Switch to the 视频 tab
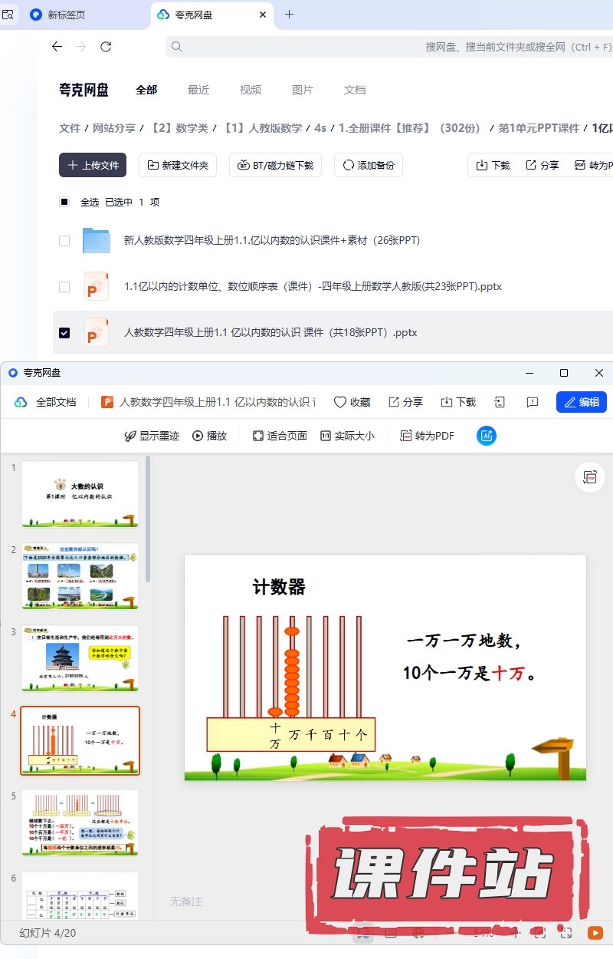Viewport: 613px width, 959px height. 251,90
